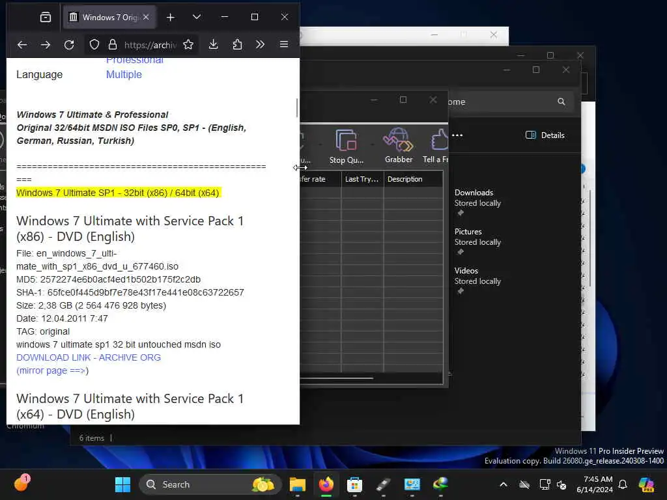The width and height of the screenshot is (667, 500).
Task: Close the Windows 7 Orig tab
Action: [x=146, y=17]
